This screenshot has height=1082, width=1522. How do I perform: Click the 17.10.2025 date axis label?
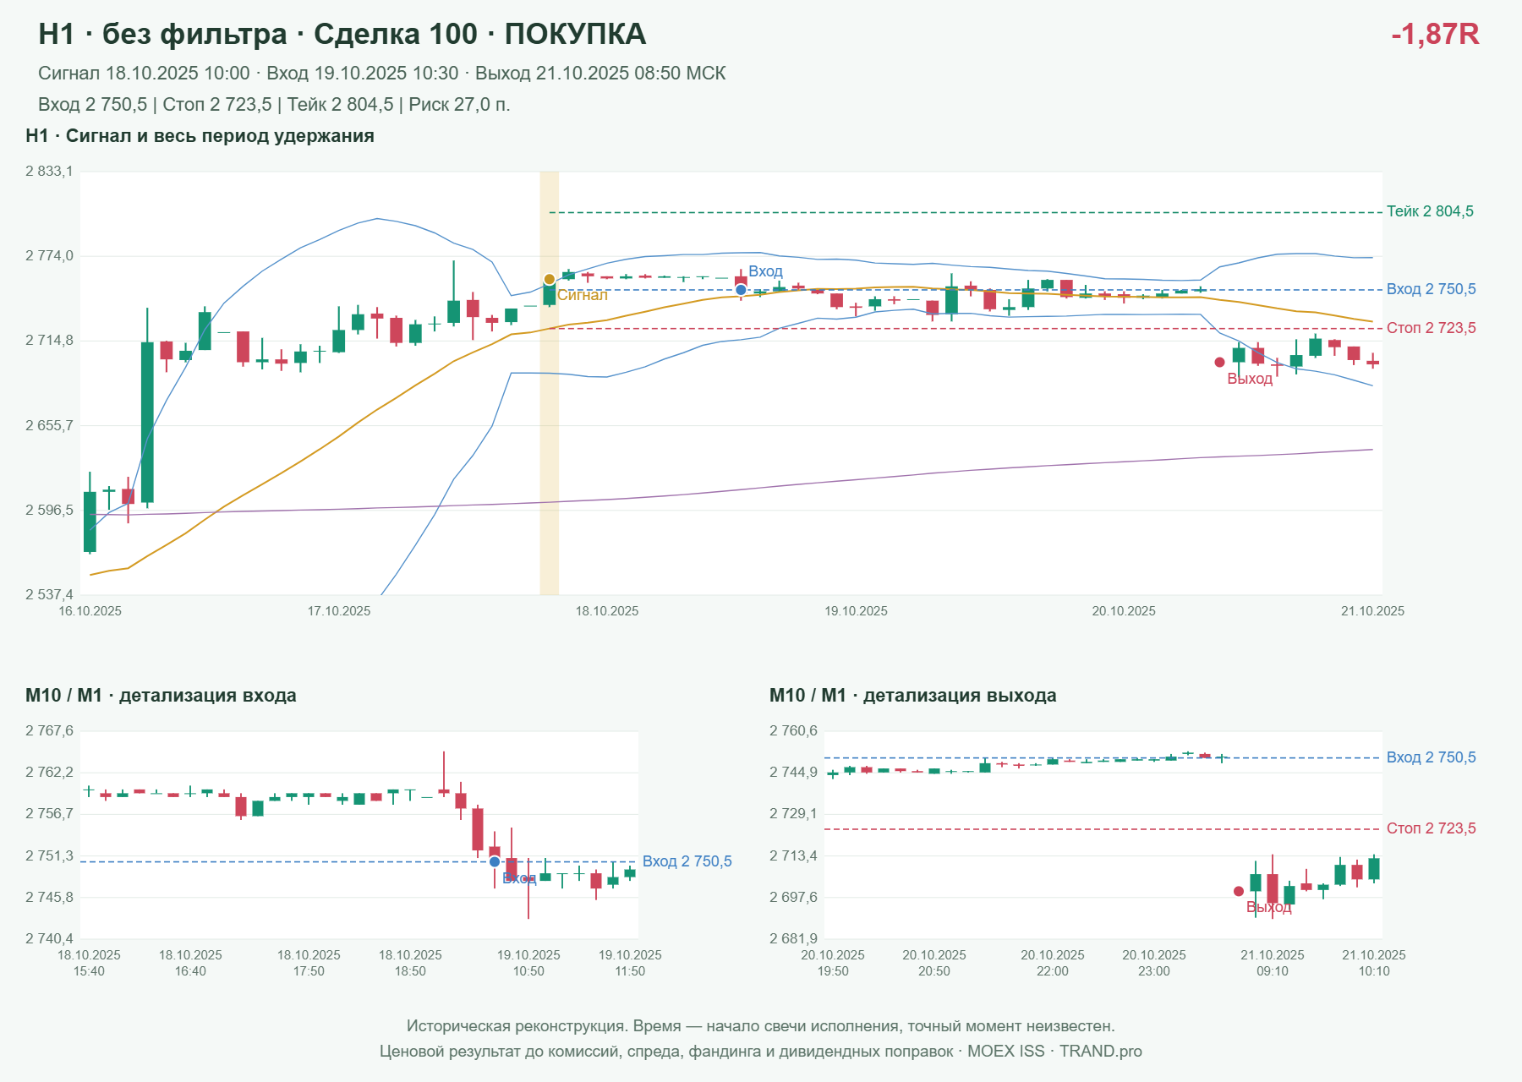pos(339,611)
